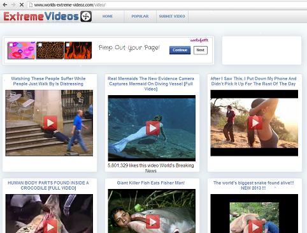Open 'Giant Killer Fish Eats Fisher Man!' title
This screenshot has width=307, height=233.
click(x=151, y=183)
